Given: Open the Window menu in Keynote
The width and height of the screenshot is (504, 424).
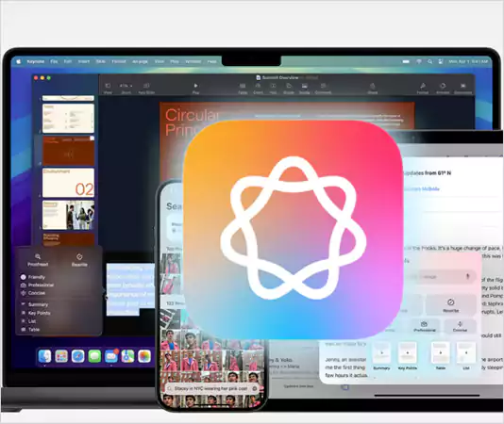Looking at the screenshot, I should click(x=193, y=61).
